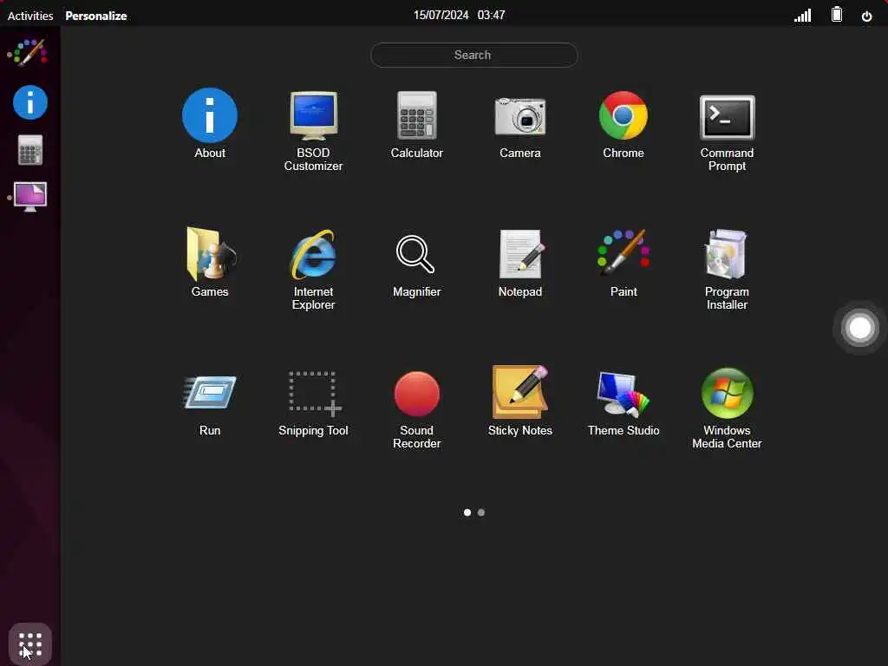The height and width of the screenshot is (666, 888).
Task: Click the floating round white button
Action: click(x=859, y=327)
